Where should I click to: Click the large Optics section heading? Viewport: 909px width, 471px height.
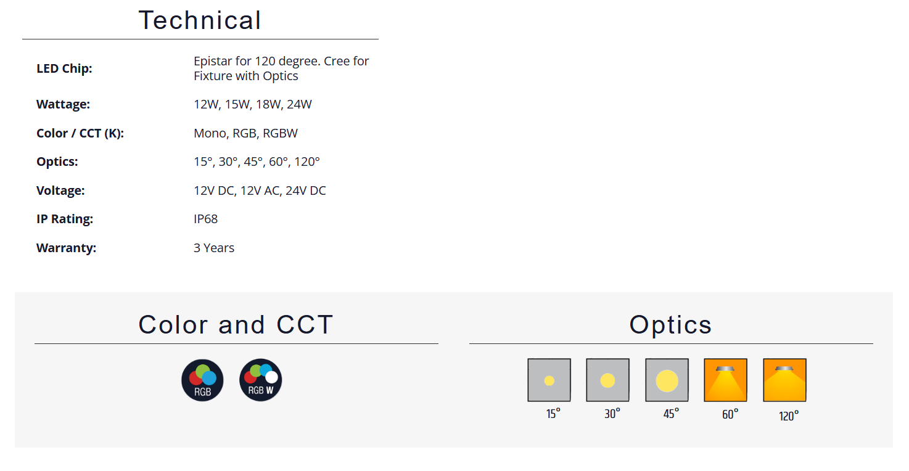coord(670,325)
